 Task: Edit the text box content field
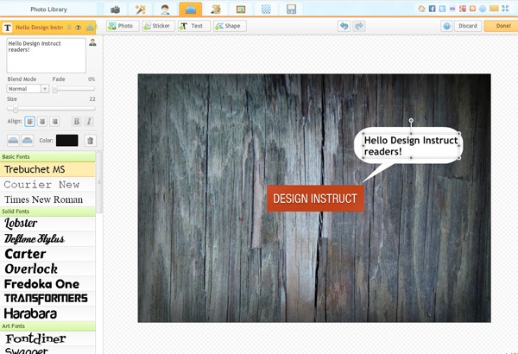pyautogui.click(x=47, y=55)
